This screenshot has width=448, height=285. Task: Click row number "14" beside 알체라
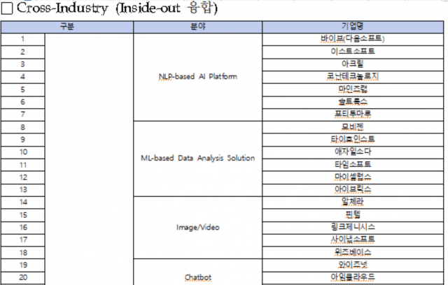pyautogui.click(x=23, y=203)
